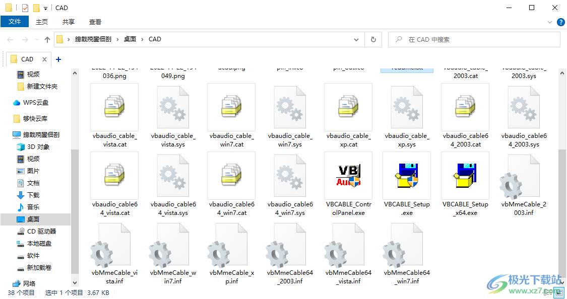
Task: Click the CAD search field
Action: coord(474,40)
